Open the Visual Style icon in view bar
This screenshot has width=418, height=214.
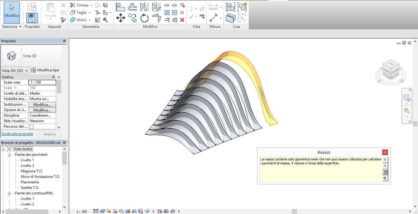(x=102, y=211)
